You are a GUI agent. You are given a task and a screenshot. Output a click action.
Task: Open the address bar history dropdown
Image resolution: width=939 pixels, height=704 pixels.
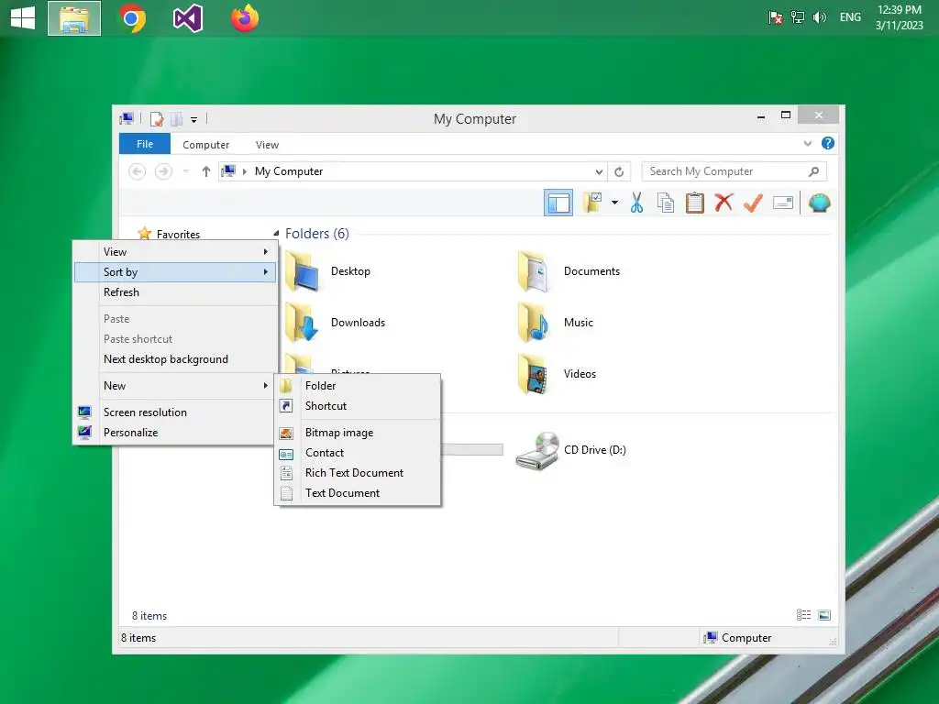tap(599, 171)
